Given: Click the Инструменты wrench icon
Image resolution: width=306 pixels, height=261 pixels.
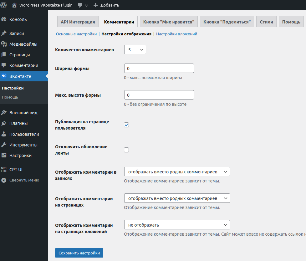Looking at the screenshot, I should pyautogui.click(x=4, y=145).
